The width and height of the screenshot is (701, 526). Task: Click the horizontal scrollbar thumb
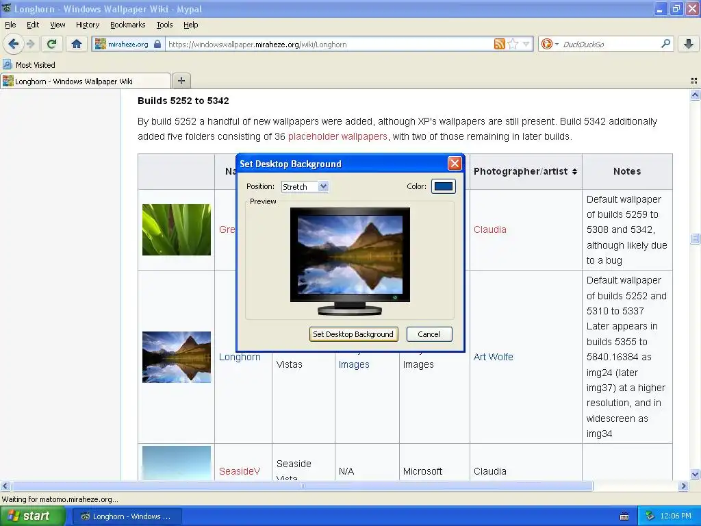(302, 486)
